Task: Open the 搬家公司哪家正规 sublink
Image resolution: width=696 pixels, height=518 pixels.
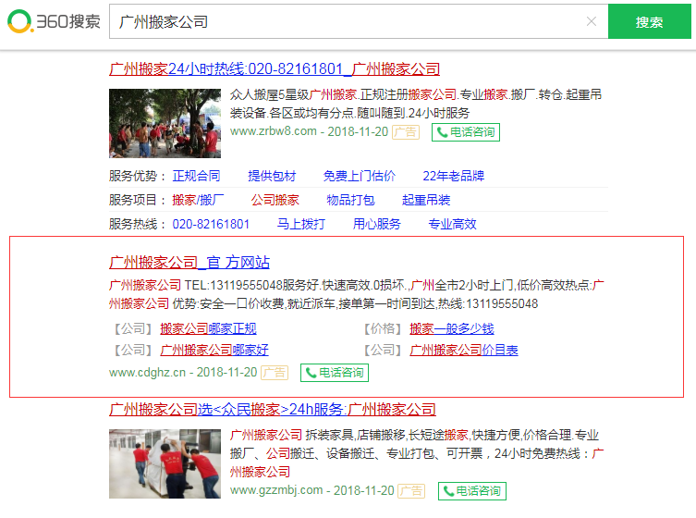Action: (208, 328)
